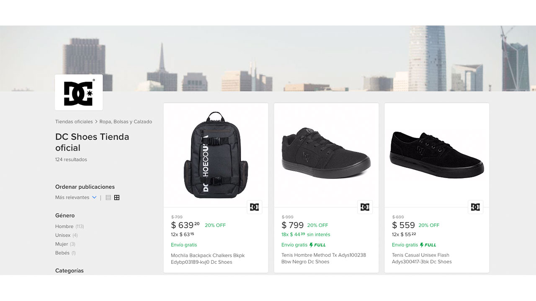
Task: Click FULL lightning icon on Method Tx
Action: 311,245
